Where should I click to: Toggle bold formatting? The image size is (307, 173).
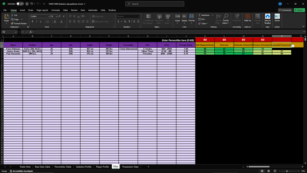(33, 22)
